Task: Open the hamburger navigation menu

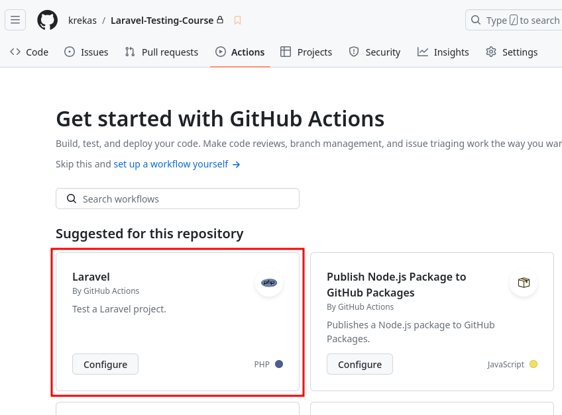Action: tap(15, 20)
